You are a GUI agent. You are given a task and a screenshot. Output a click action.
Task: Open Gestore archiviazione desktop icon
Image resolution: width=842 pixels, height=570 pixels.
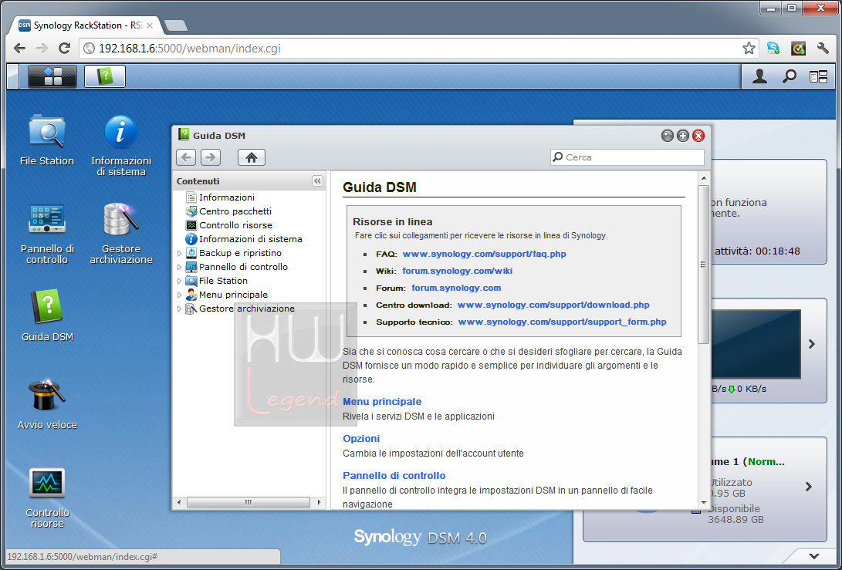pos(121,234)
